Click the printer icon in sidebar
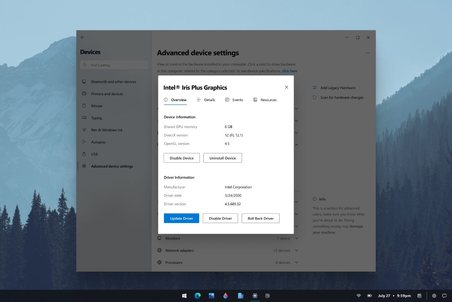452x302 pixels. 84,94
